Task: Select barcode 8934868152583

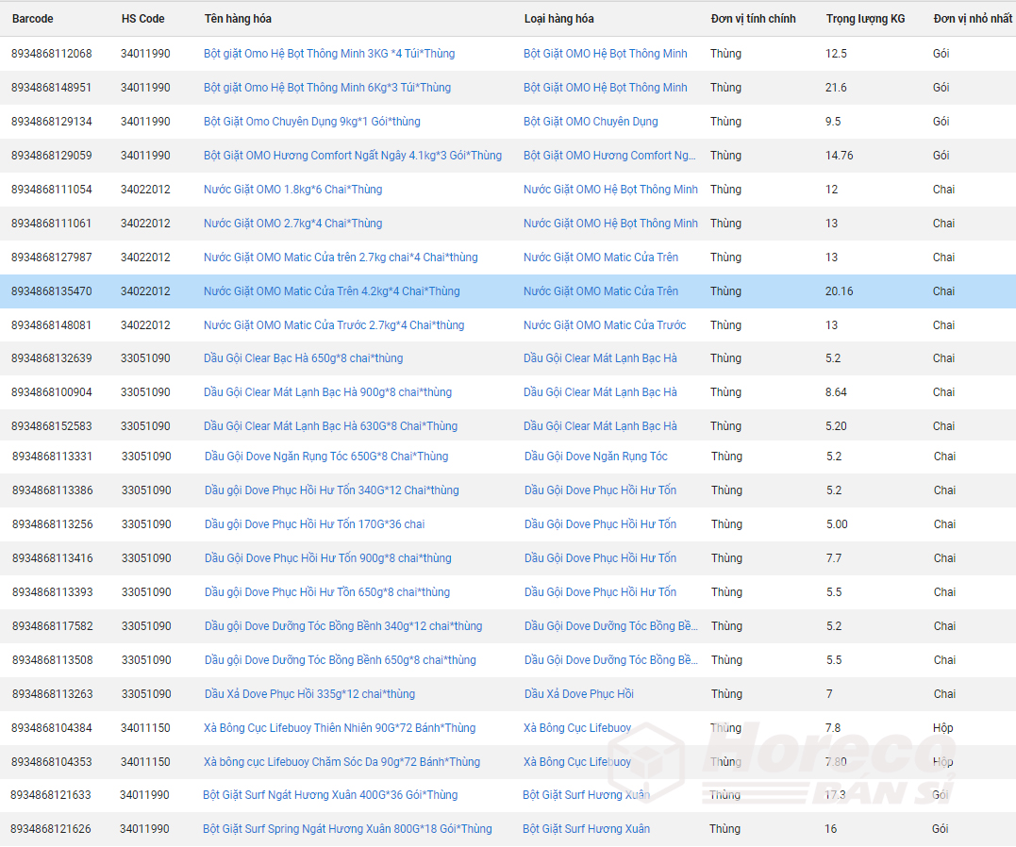Action: 52,426
